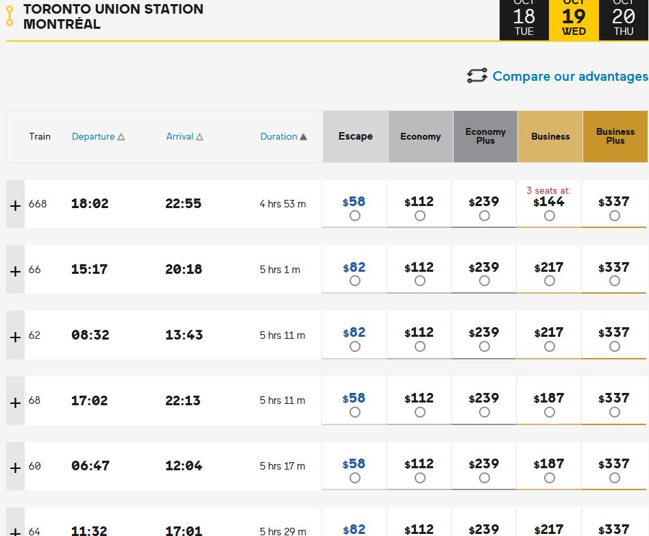Select $239 Economy Plus fare on train 60

click(x=485, y=478)
